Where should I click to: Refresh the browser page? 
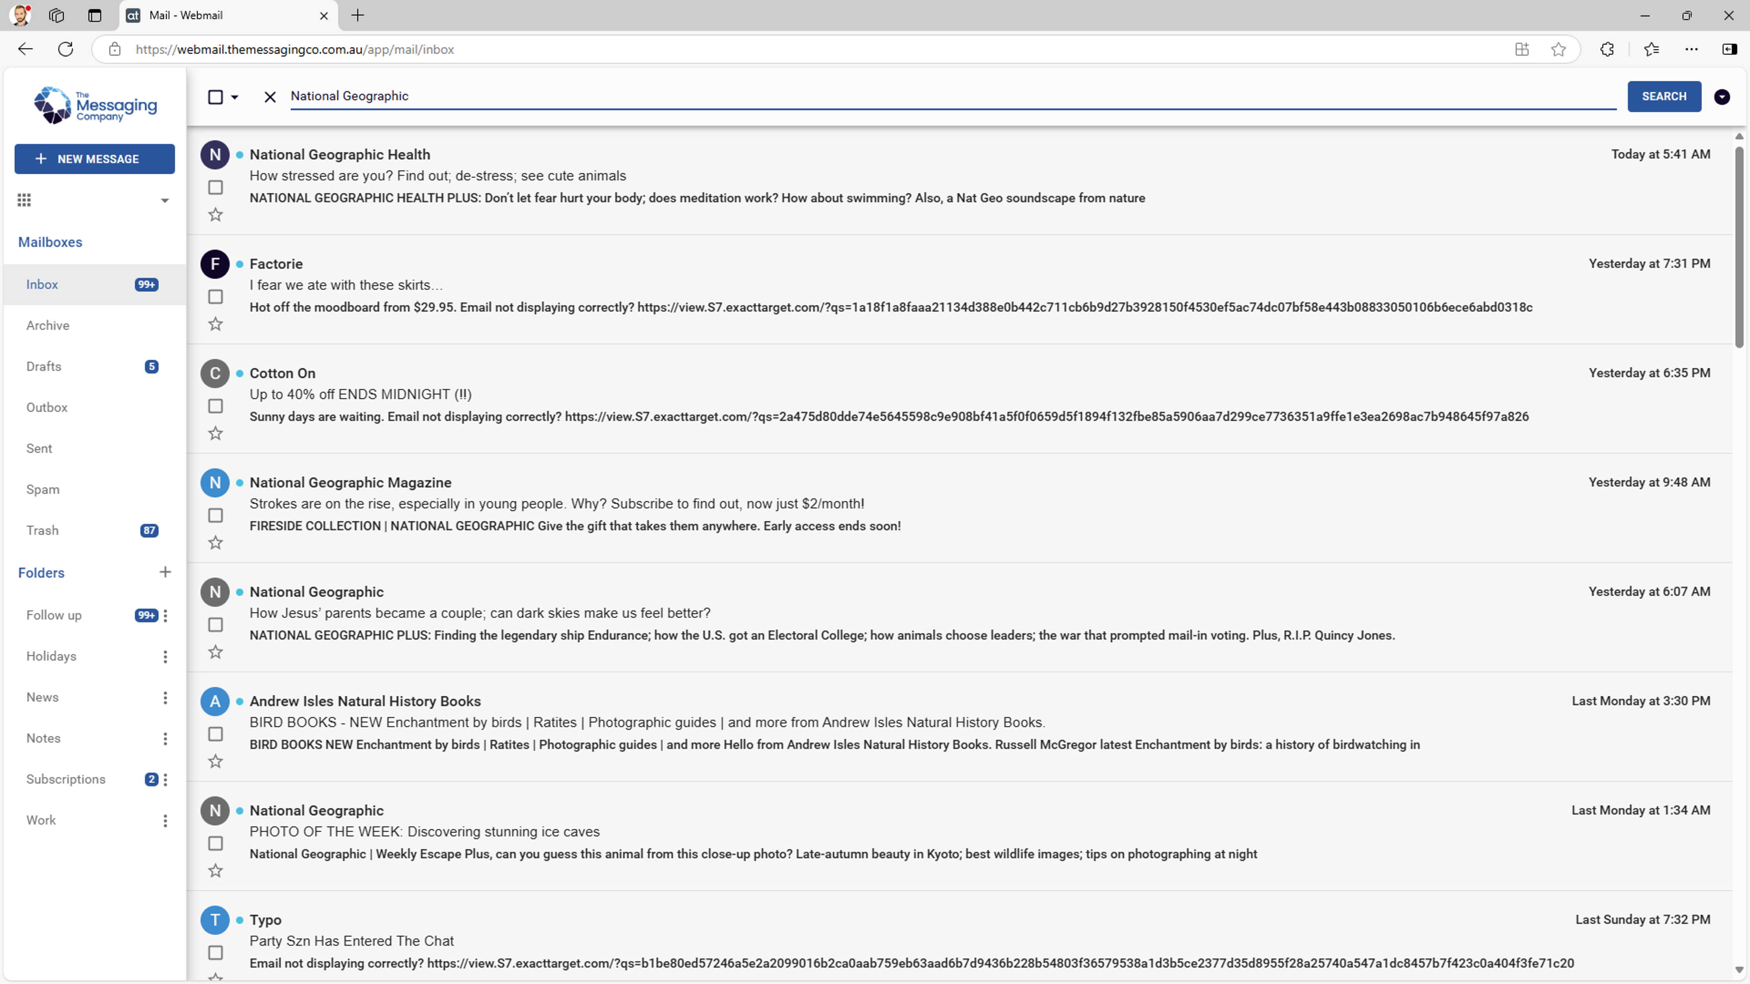click(x=65, y=49)
